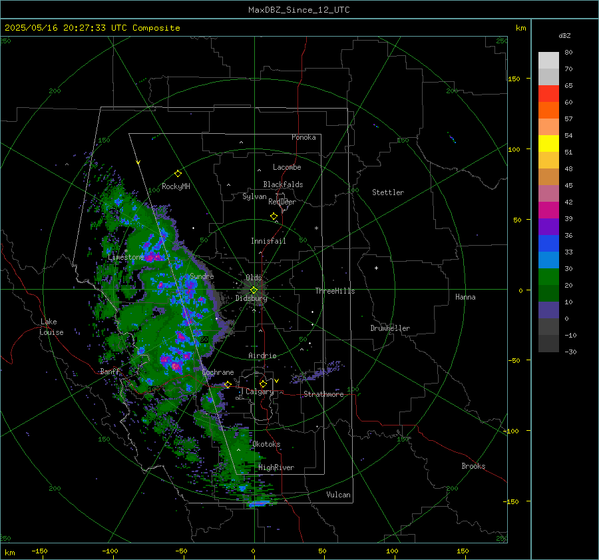Select the blue 33-36 dBZ legend swatch
Screen dimensions: 599x560
548,244
